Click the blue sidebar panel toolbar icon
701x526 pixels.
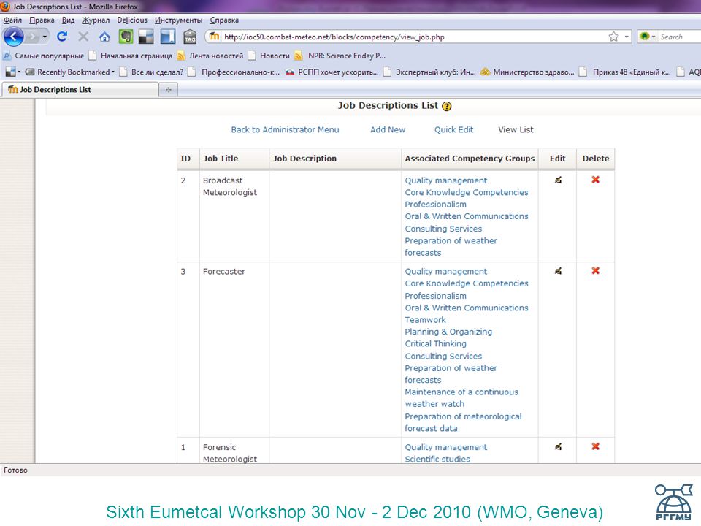(x=168, y=37)
